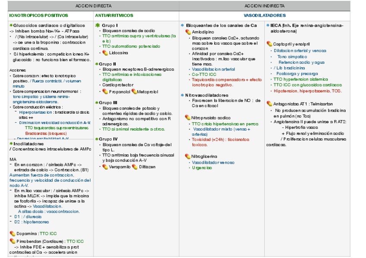Click the green asterisk before Grupo III
Image resolution: width=366 pixels, height=258 pixels.
97,103
